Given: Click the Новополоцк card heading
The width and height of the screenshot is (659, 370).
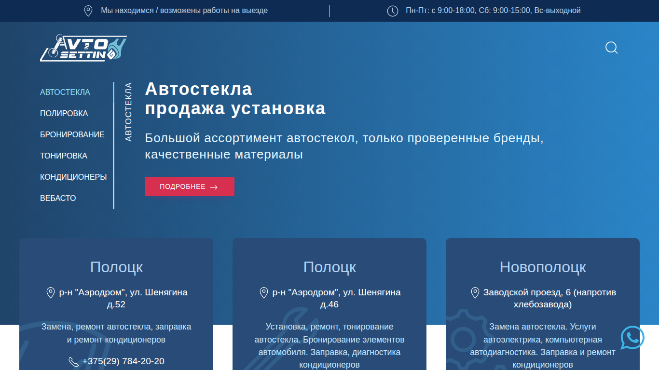Looking at the screenshot, I should point(543,267).
